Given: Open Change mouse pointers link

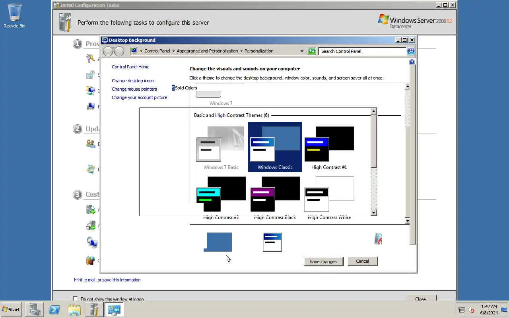Looking at the screenshot, I should pos(134,89).
